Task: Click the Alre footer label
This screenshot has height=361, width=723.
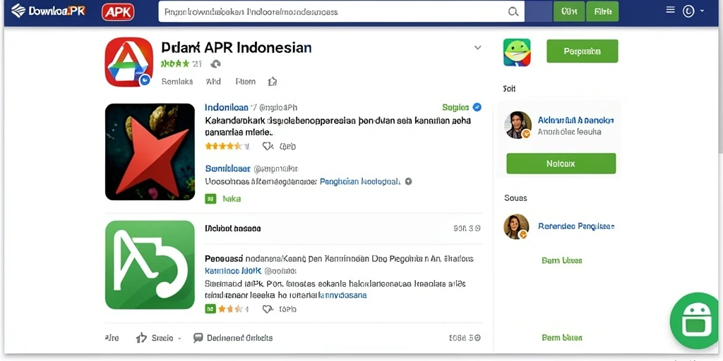Action: pos(112,338)
